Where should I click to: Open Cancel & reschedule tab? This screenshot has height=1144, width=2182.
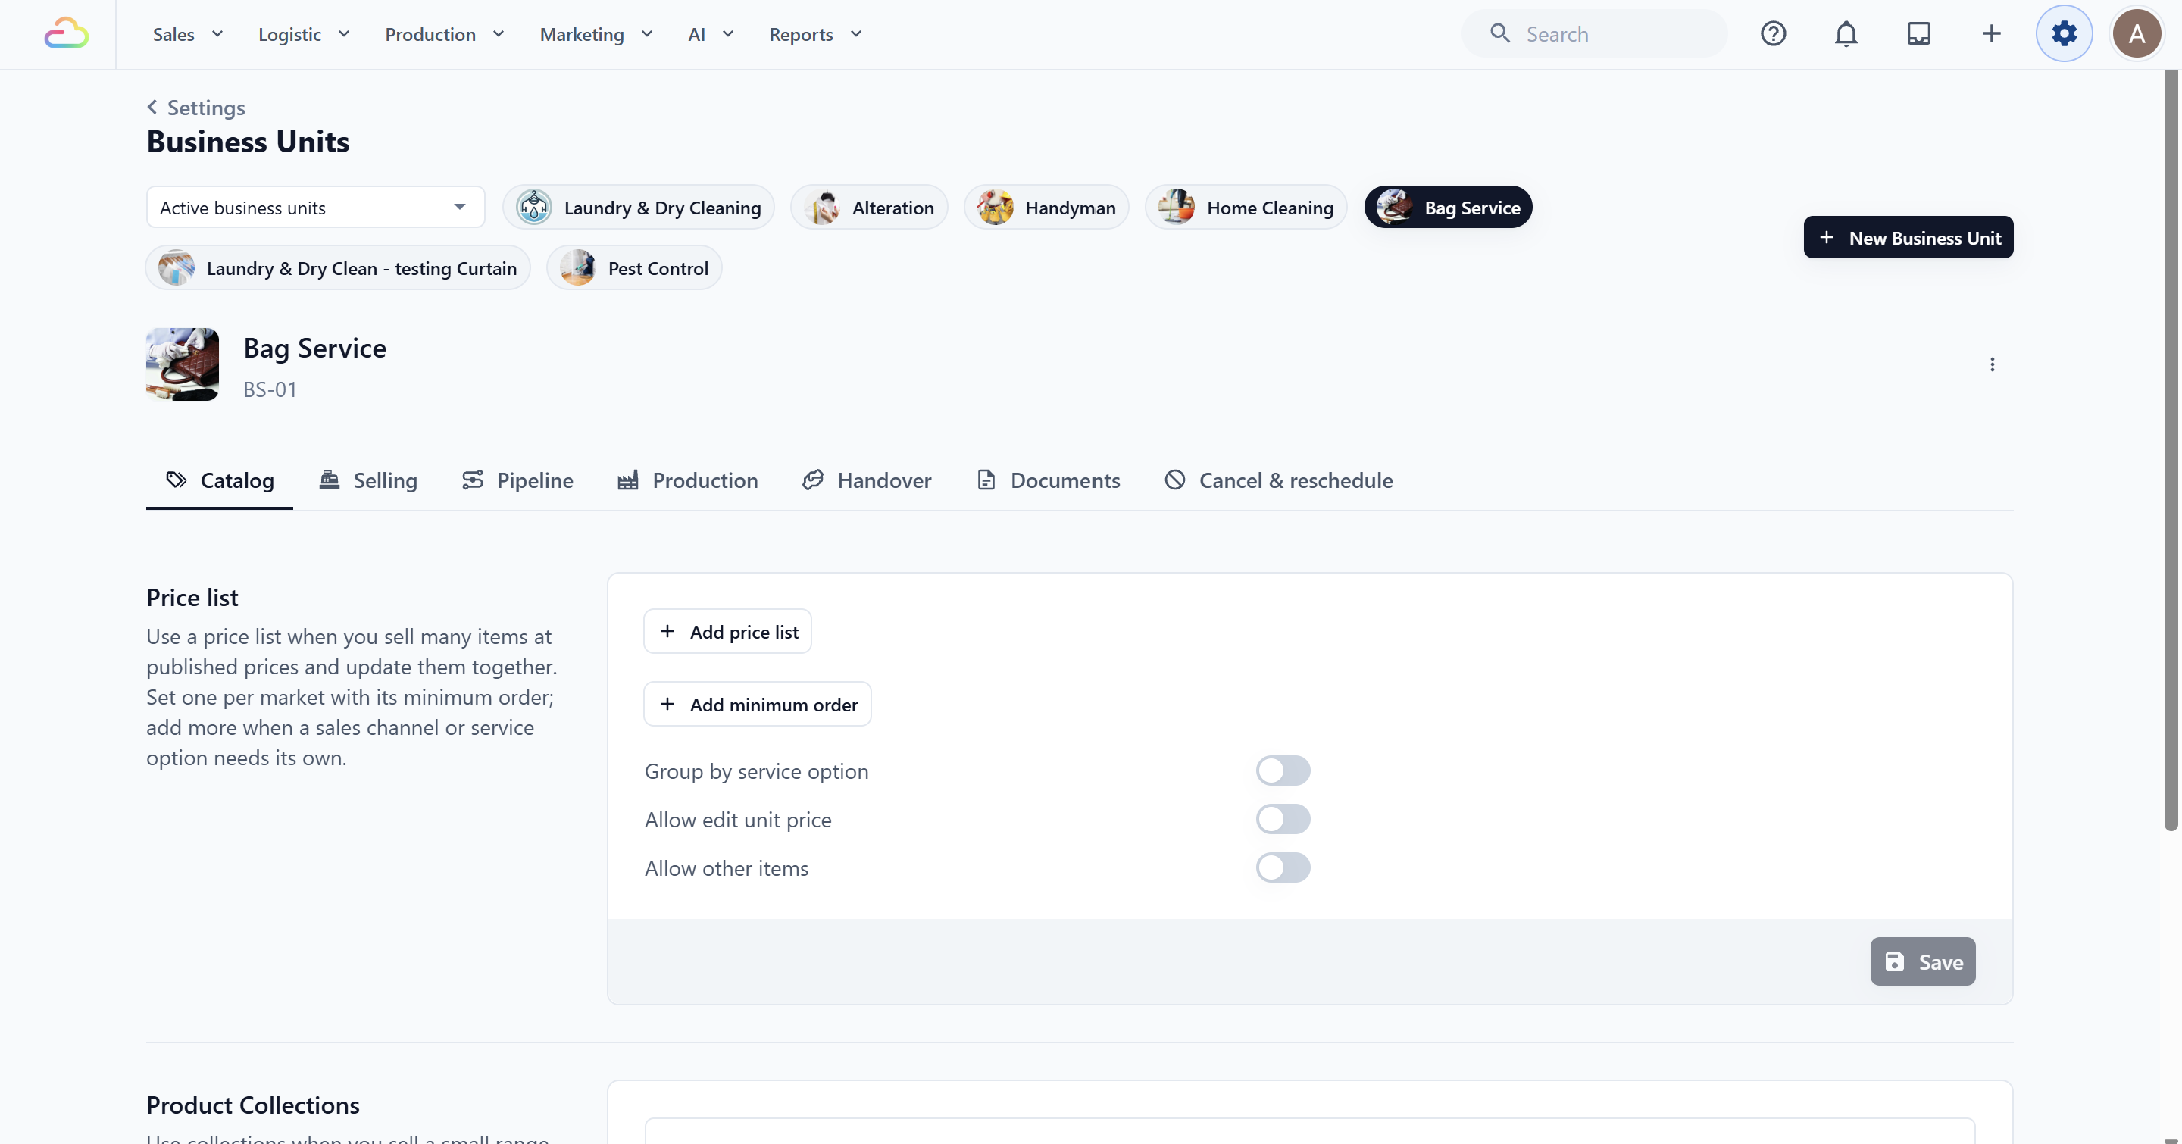[1278, 480]
